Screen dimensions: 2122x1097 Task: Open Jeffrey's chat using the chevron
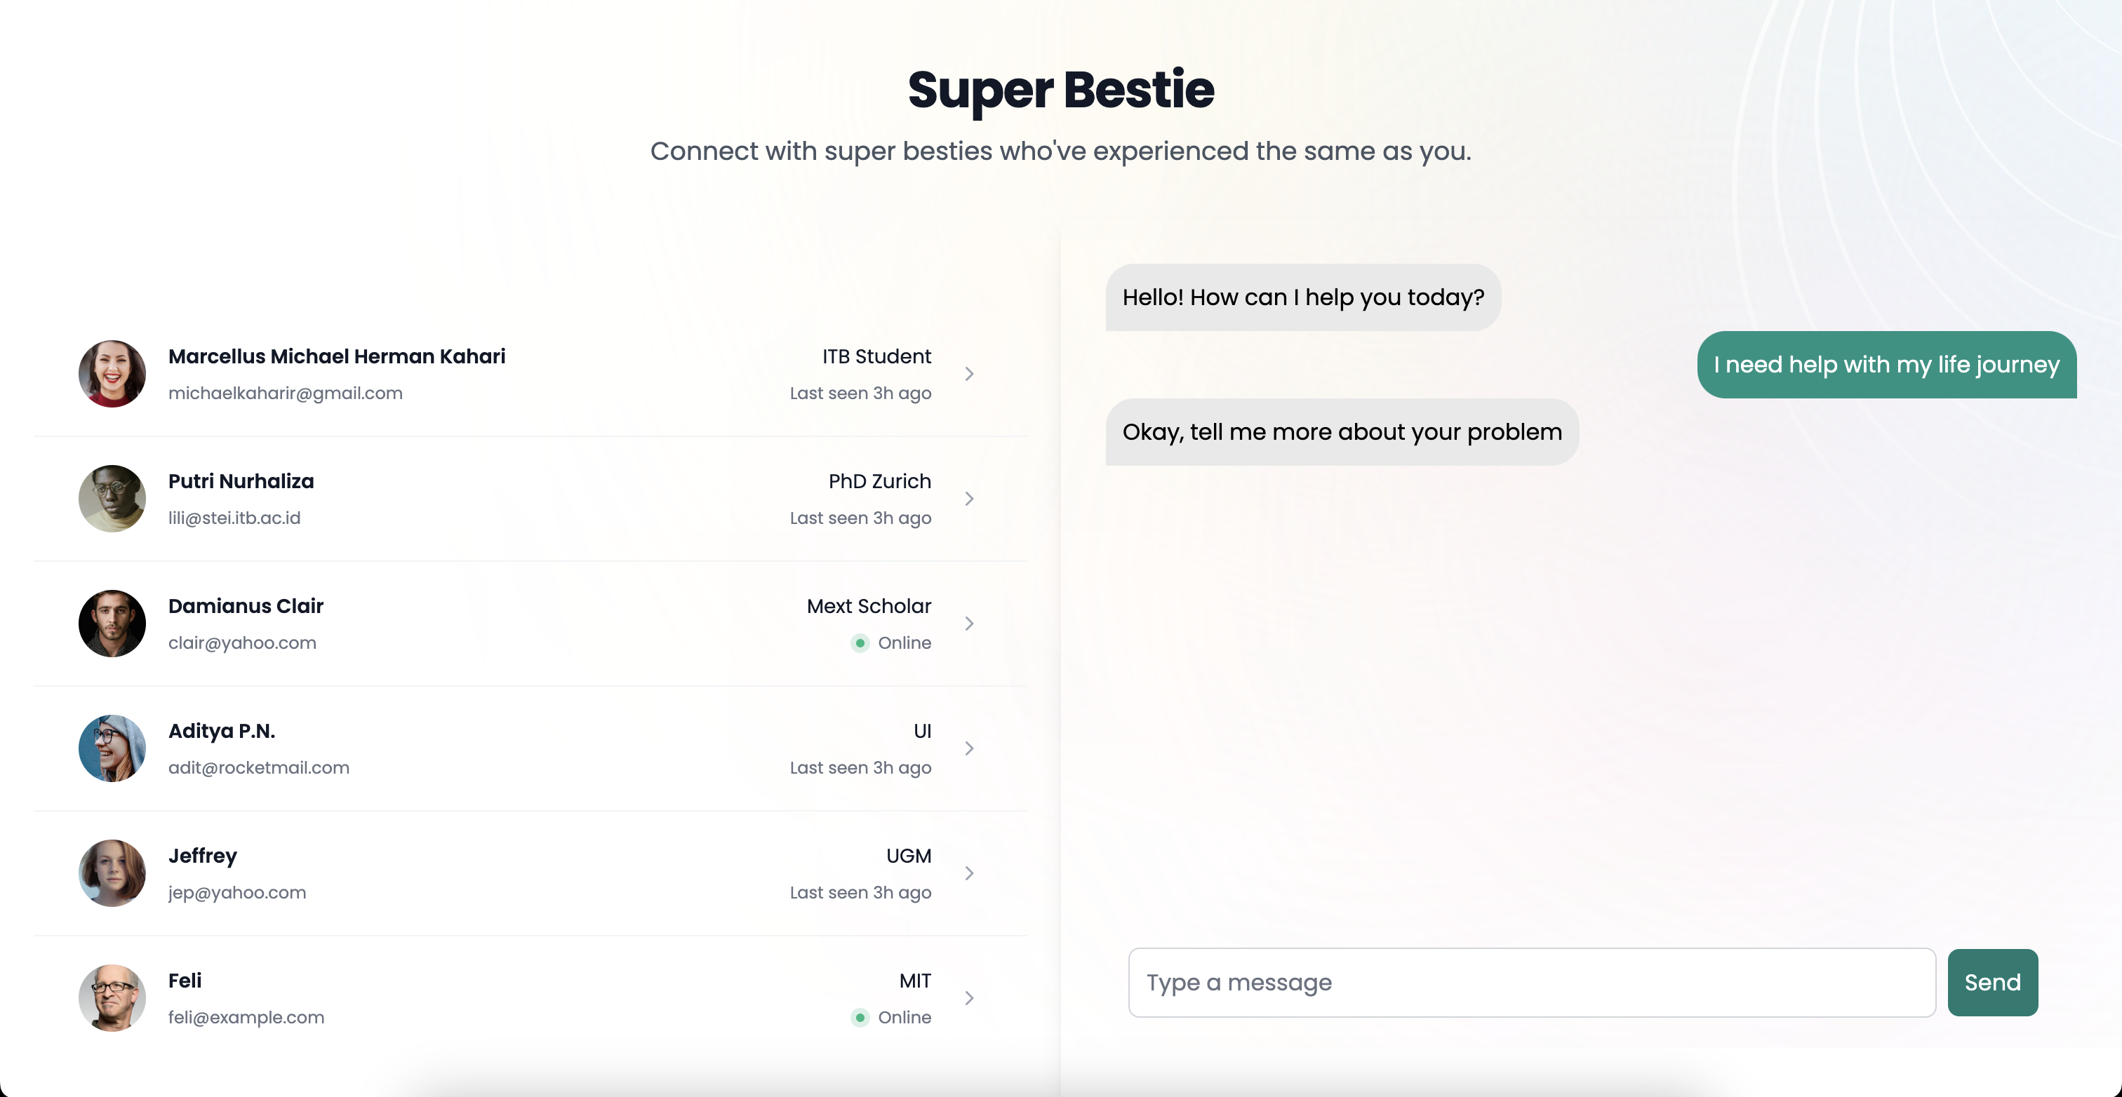point(969,873)
